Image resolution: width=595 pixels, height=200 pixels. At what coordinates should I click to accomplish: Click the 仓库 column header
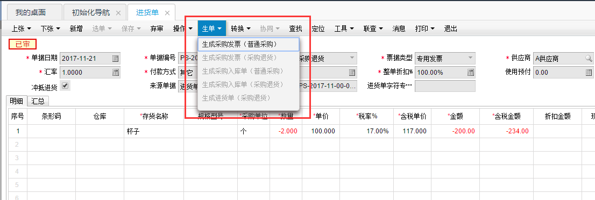(100, 117)
